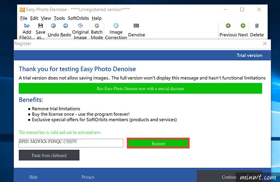The height and width of the screenshot is (182, 280).
Task: Click the Continue button
Action: (x=229, y=177)
